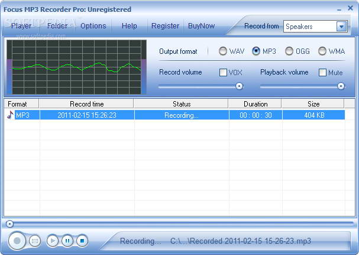
Task: Open the Record from Speakers dropdown
Action: tap(341, 27)
